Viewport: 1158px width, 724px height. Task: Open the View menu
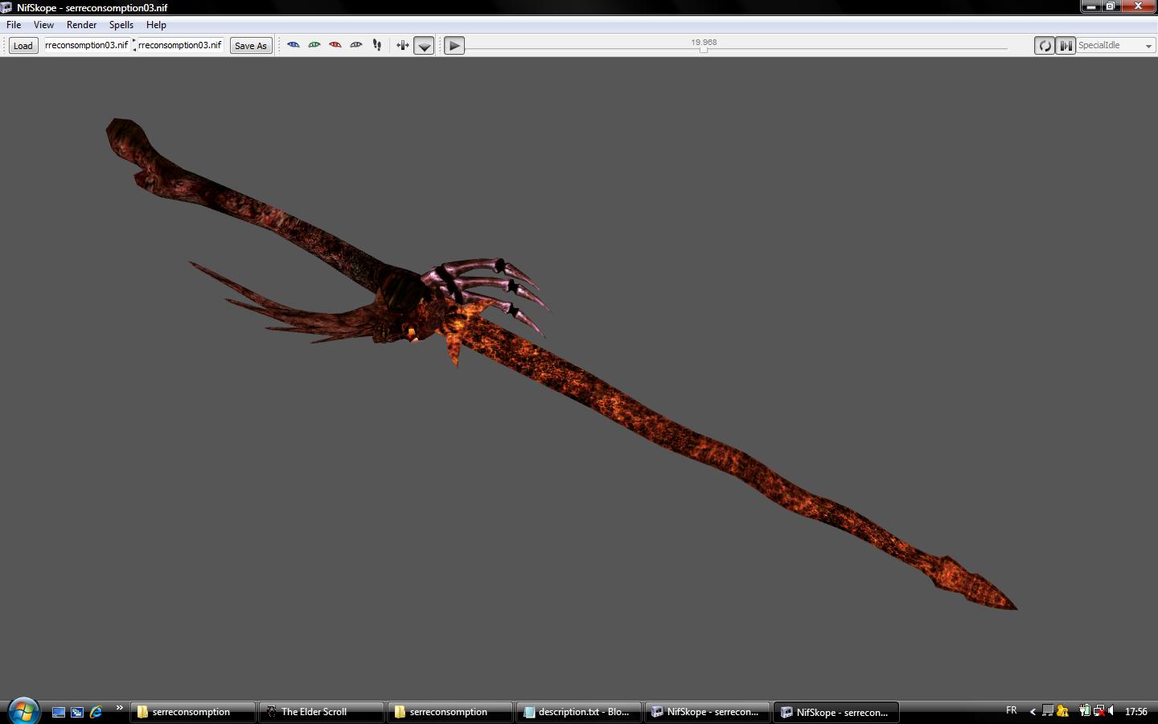(43, 25)
